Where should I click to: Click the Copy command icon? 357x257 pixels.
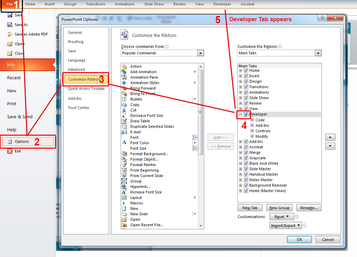tap(124, 105)
